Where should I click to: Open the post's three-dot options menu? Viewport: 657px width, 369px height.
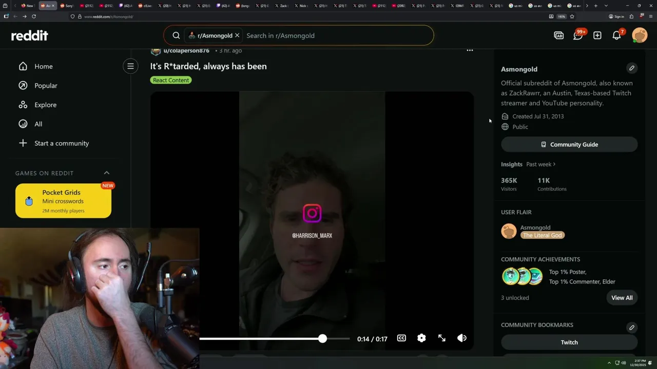click(x=470, y=50)
